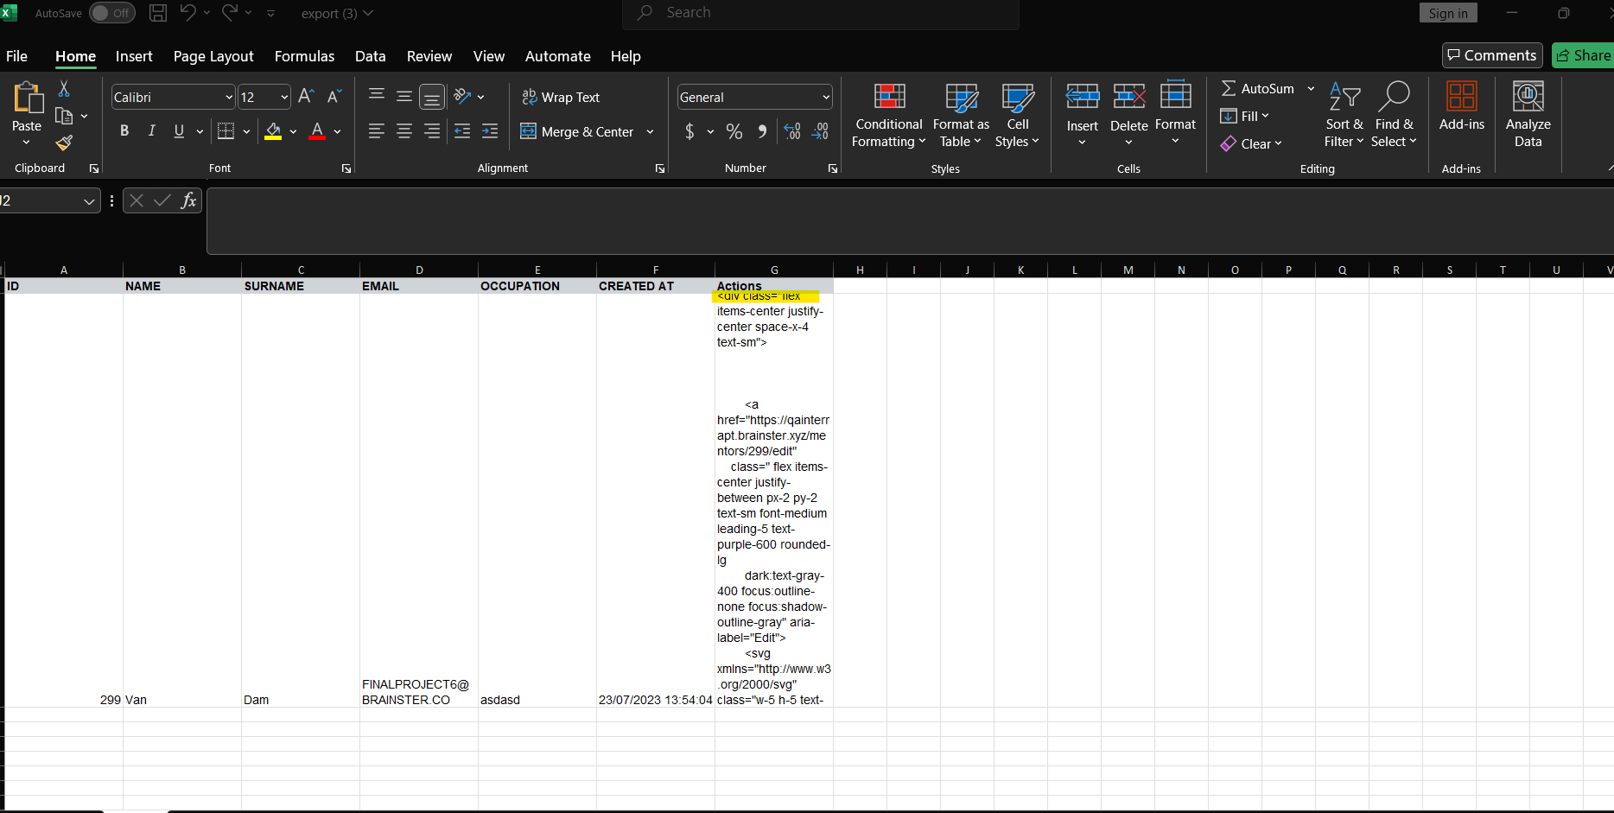Switch to the Formulas tab

tap(304, 56)
